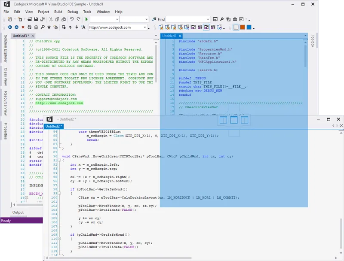The height and width of the screenshot is (261, 344).
Task: Click the Undo arrow in toolbar
Action: (71, 19)
